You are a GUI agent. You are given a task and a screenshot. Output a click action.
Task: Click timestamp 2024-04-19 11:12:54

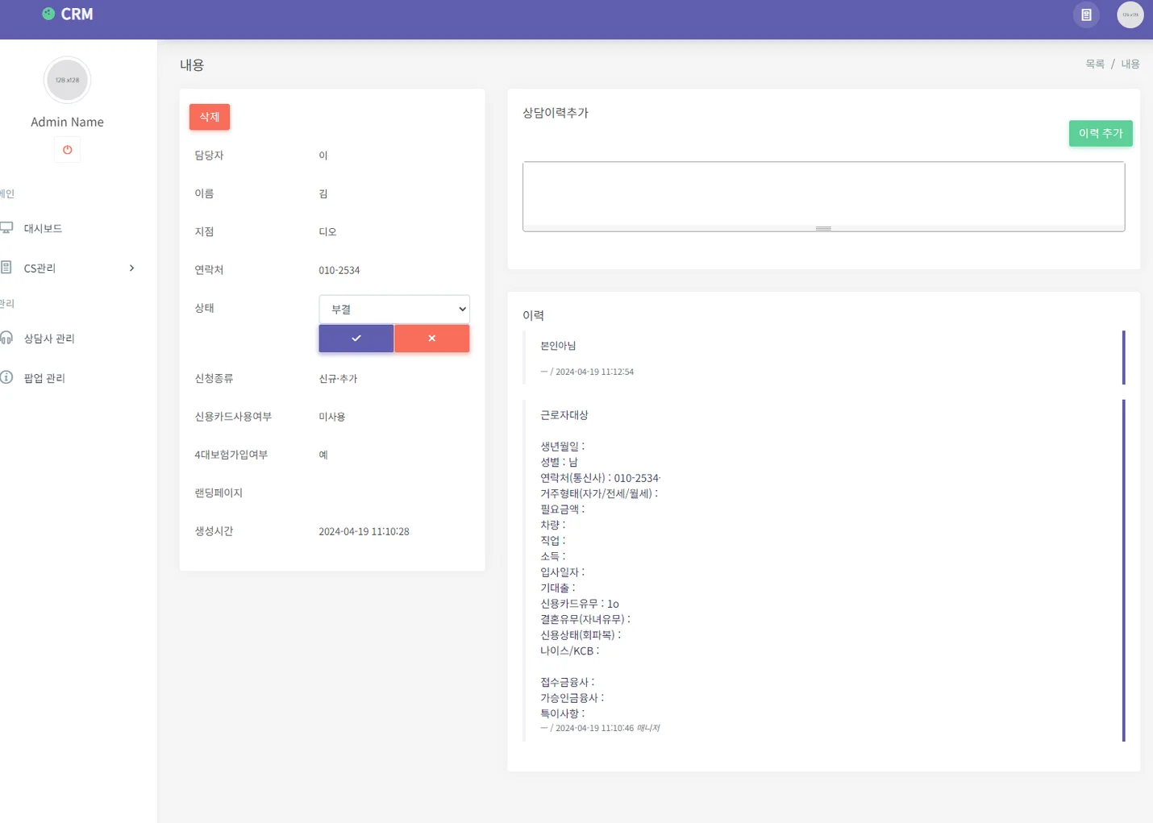pyautogui.click(x=594, y=372)
